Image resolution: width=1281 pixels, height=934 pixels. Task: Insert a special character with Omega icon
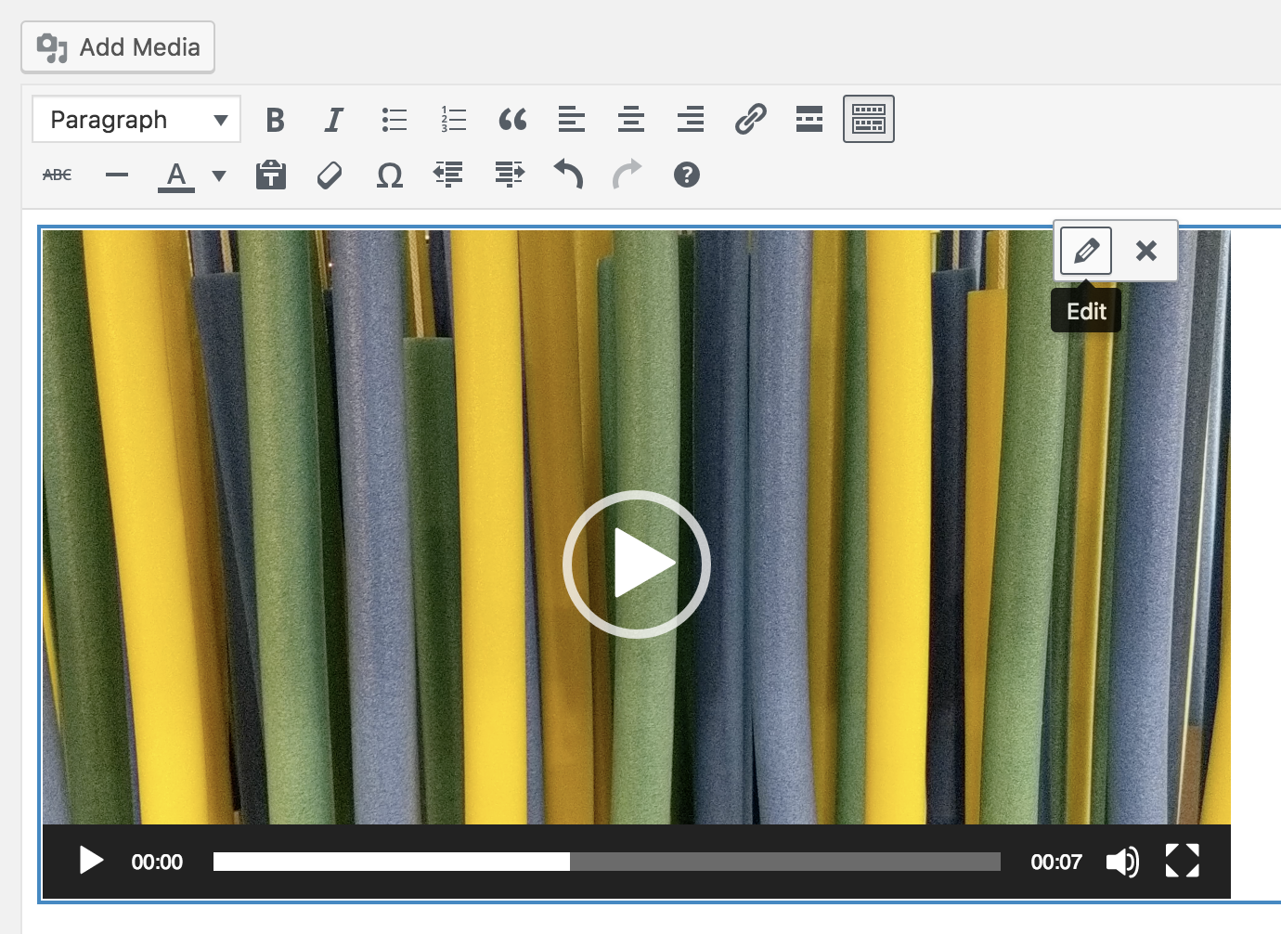pos(390,175)
